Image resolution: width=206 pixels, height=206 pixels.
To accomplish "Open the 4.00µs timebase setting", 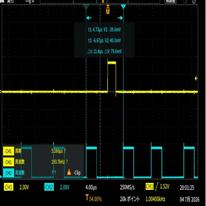I will (91, 187).
